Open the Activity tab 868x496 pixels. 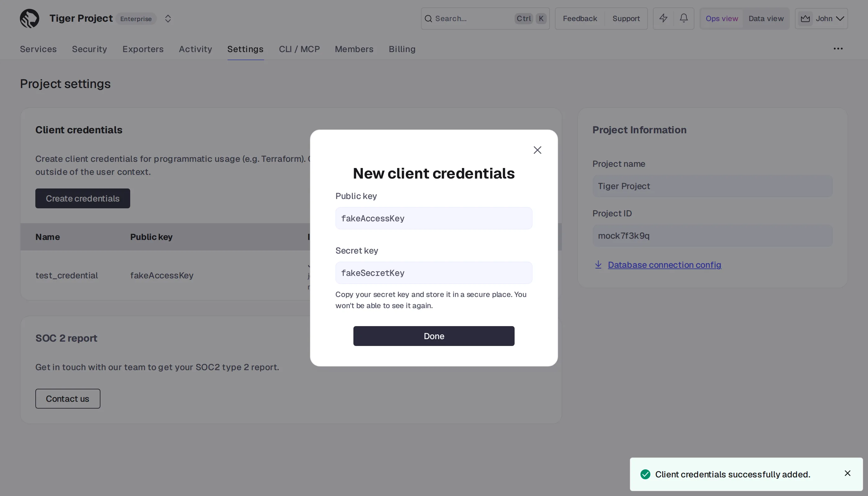195,49
